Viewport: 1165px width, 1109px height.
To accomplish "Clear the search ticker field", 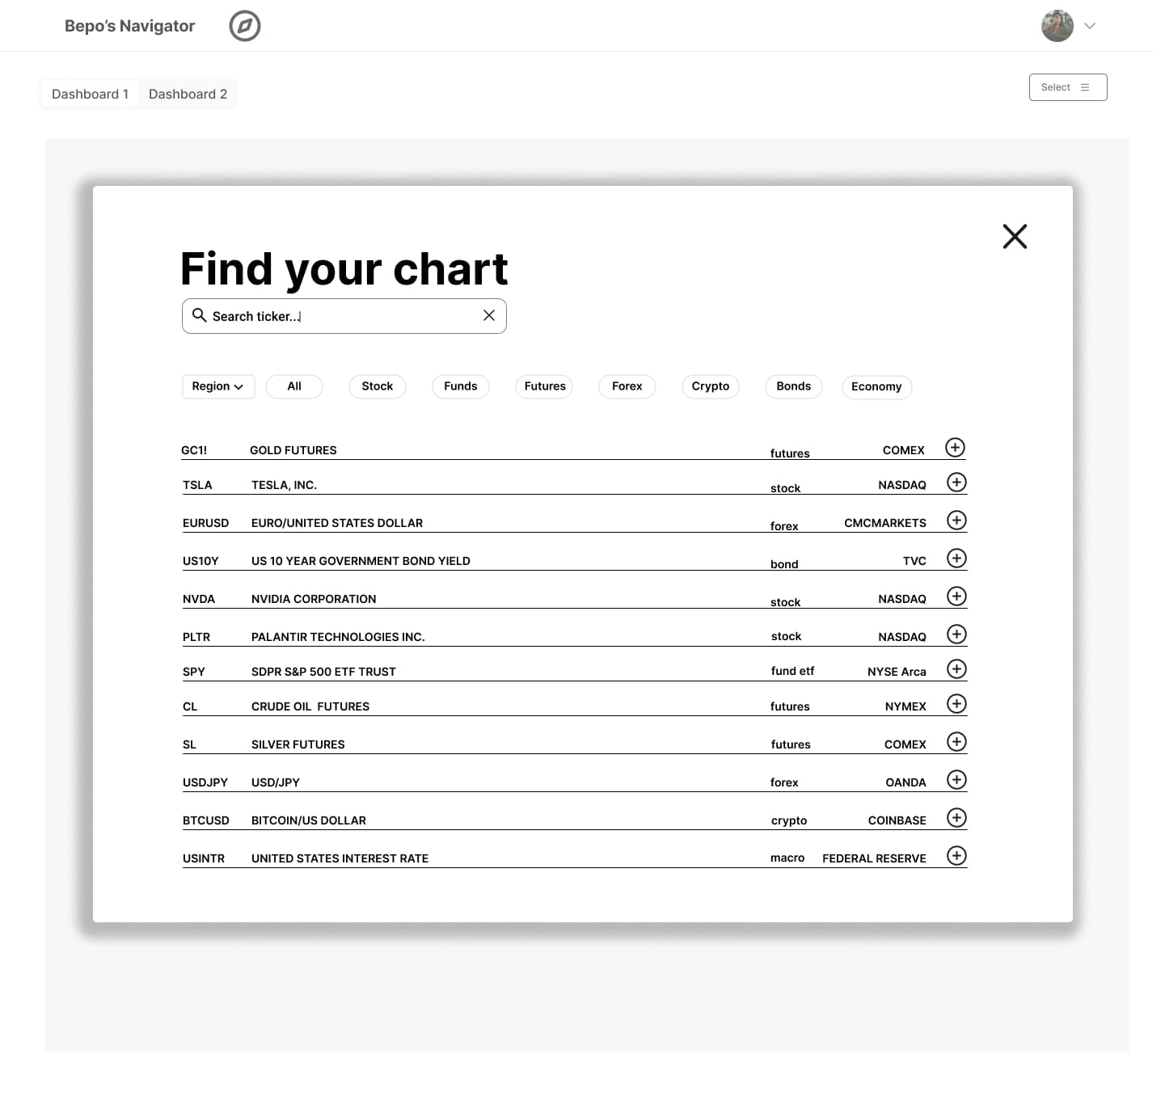I will [489, 315].
